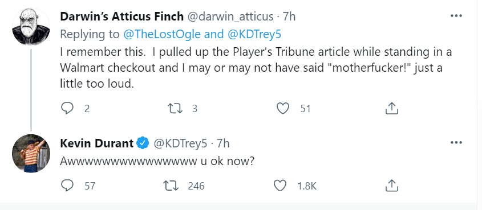
Task: Open Darwin's Atticus Finch profile name
Action: coord(122,17)
